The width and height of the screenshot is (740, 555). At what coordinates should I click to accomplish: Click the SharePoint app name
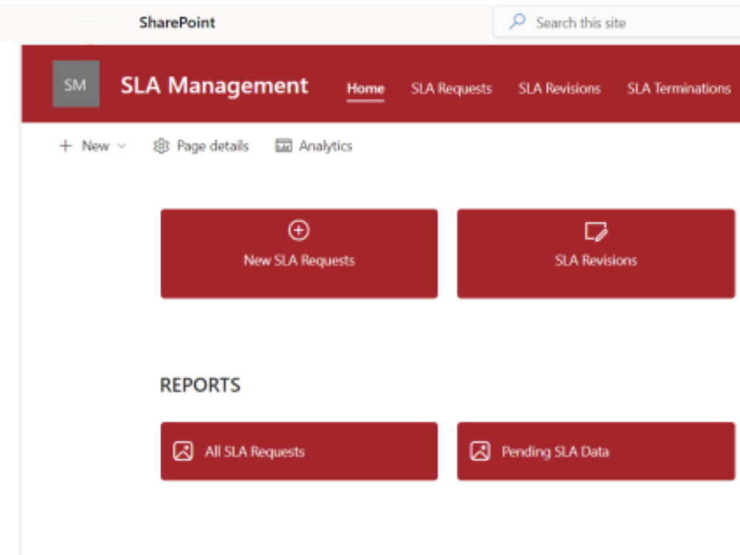(x=178, y=22)
